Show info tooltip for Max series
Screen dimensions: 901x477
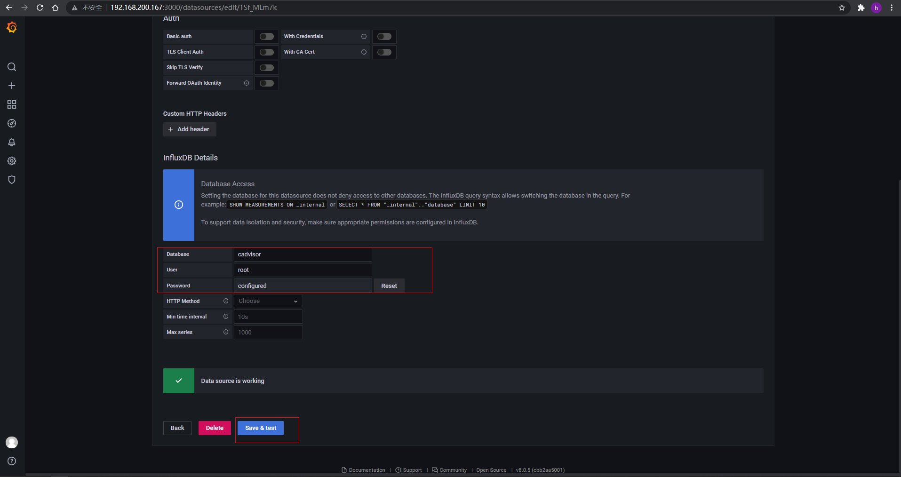coord(226,332)
